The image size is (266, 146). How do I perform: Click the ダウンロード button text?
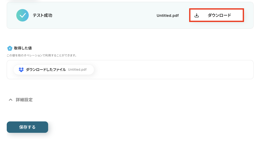pos(219,15)
